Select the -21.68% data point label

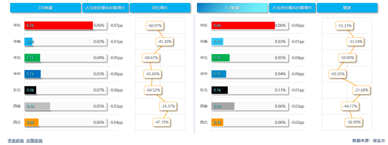(361, 90)
